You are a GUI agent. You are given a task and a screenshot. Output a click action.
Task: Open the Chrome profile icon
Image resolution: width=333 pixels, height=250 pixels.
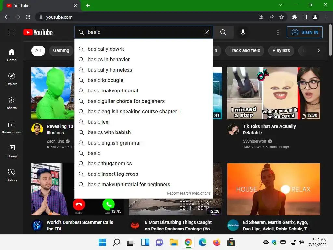[x=315, y=17]
